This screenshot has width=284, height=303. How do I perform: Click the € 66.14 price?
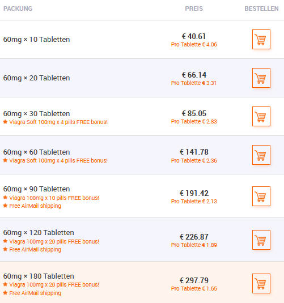pos(194,75)
